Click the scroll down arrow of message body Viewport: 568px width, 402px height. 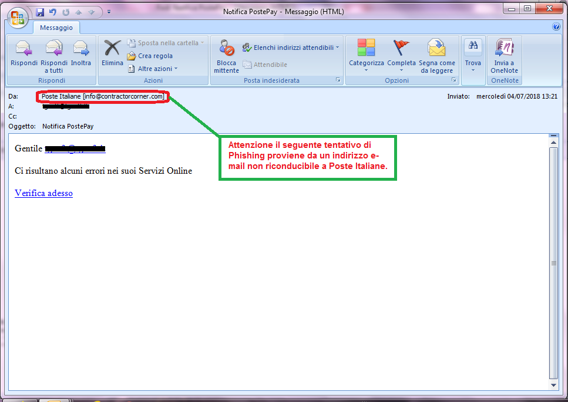(553, 386)
